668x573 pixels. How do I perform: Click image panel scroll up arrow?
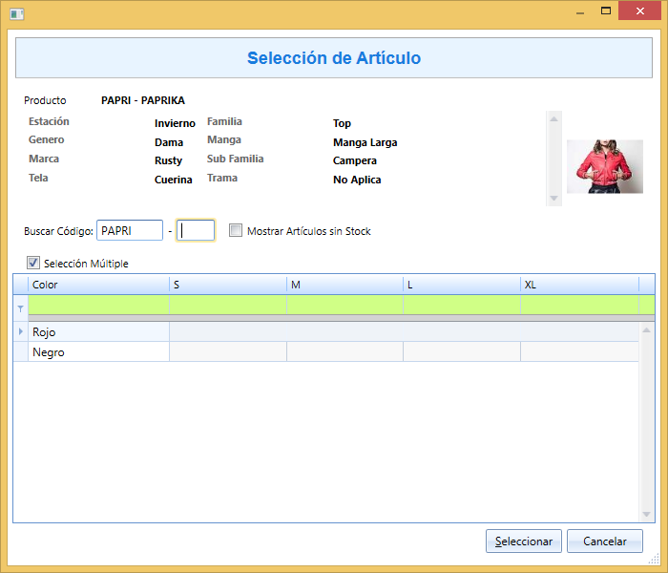coord(553,119)
